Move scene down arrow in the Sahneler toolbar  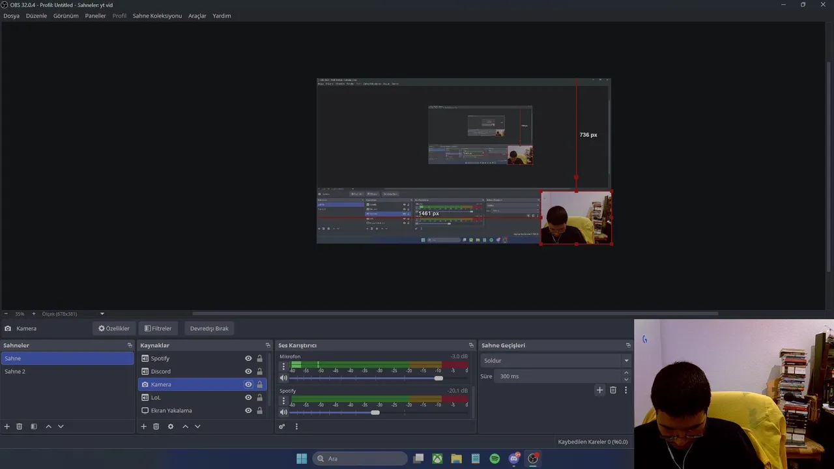pyautogui.click(x=61, y=427)
